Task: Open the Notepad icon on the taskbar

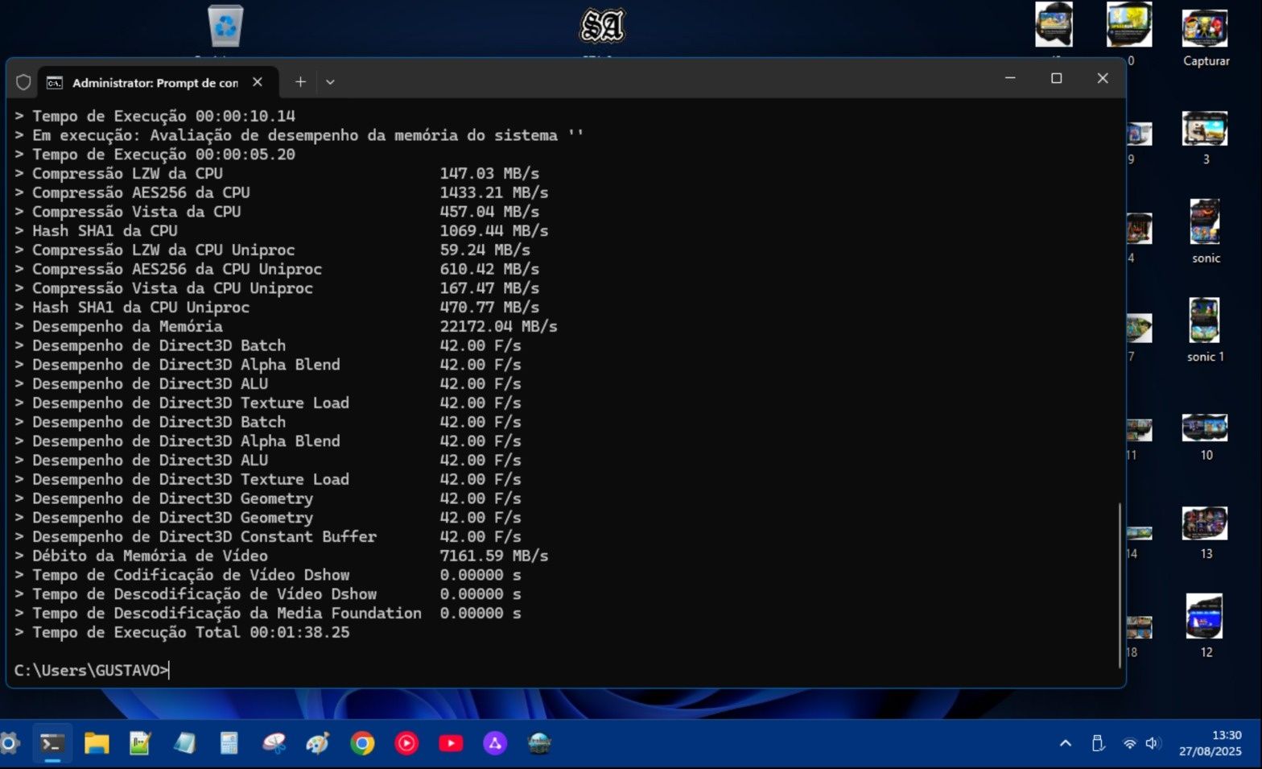Action: 185,743
